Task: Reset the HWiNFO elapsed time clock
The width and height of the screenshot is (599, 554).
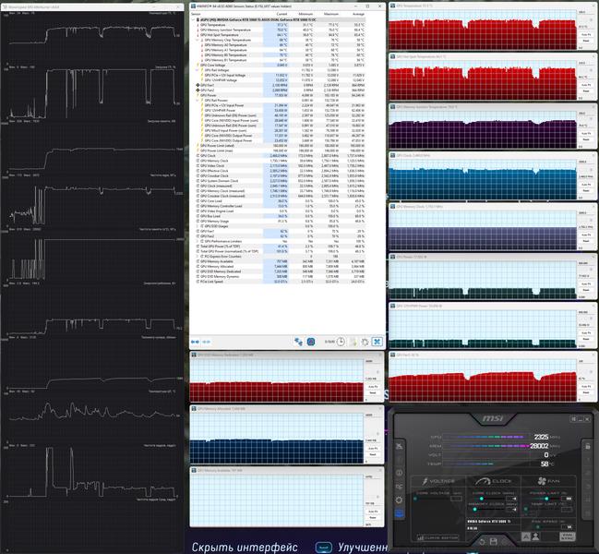Action: coord(341,342)
